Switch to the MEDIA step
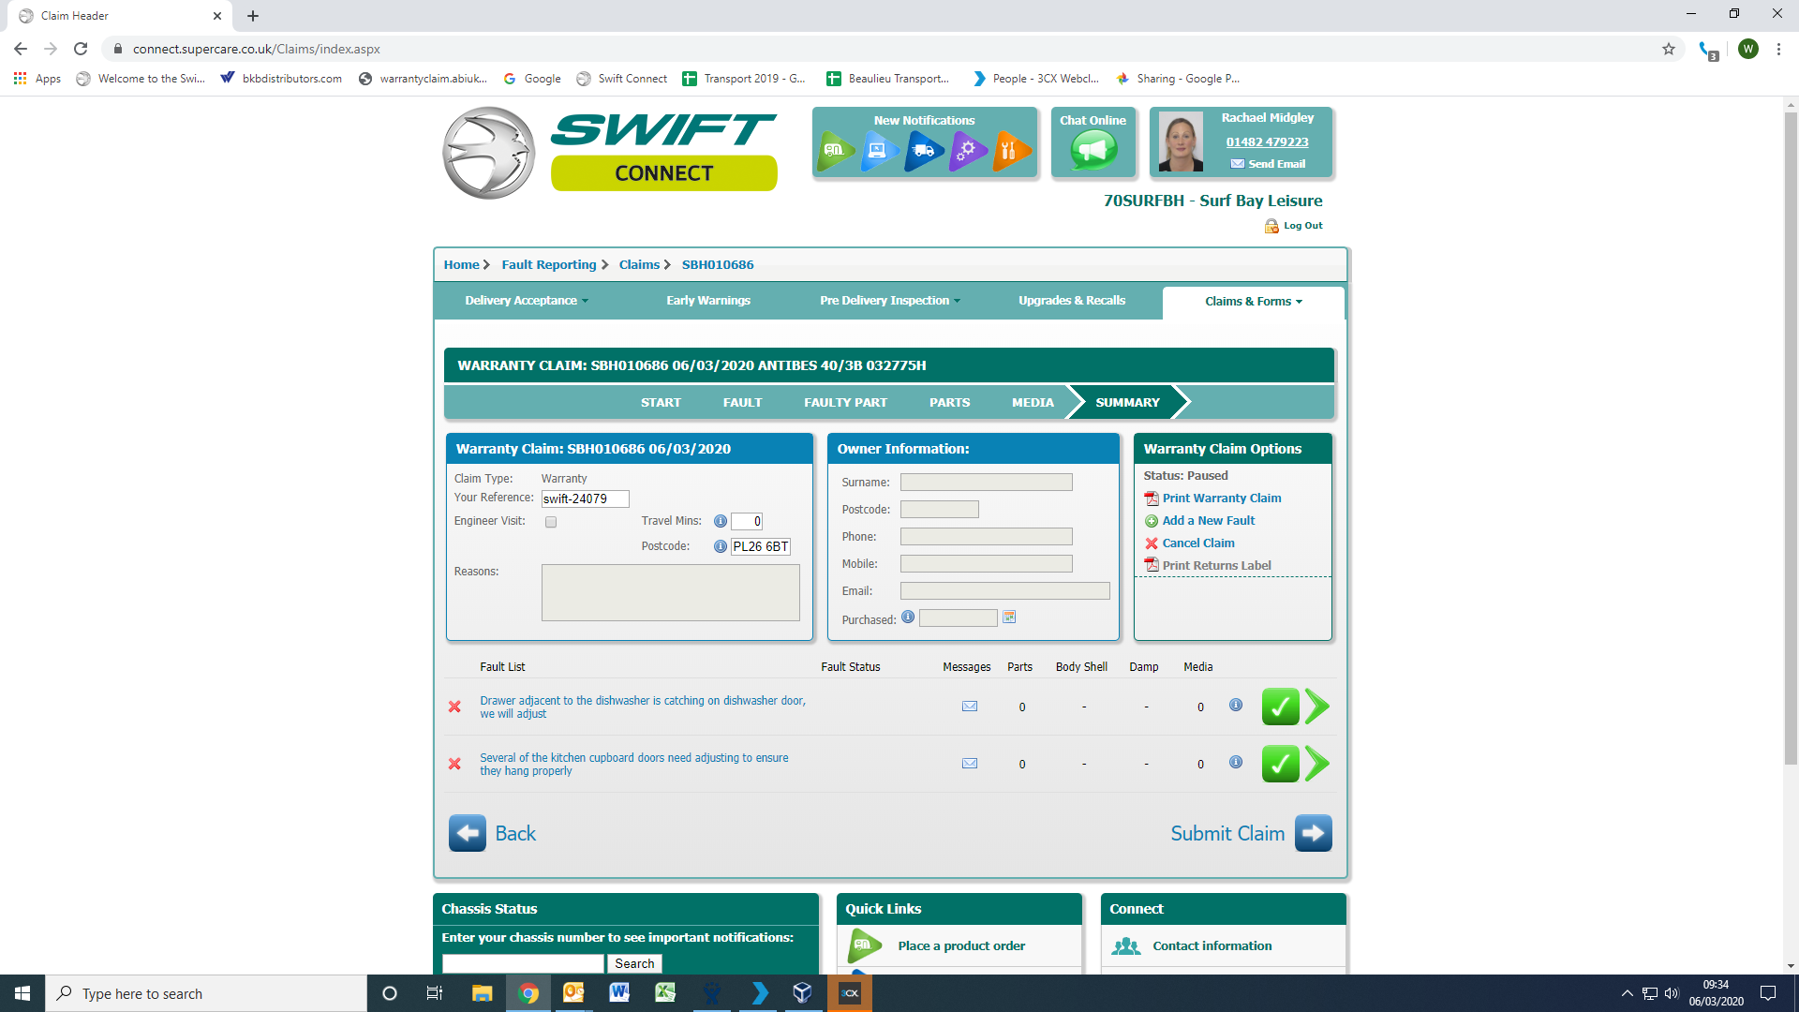Image resolution: width=1799 pixels, height=1012 pixels. (x=1033, y=403)
